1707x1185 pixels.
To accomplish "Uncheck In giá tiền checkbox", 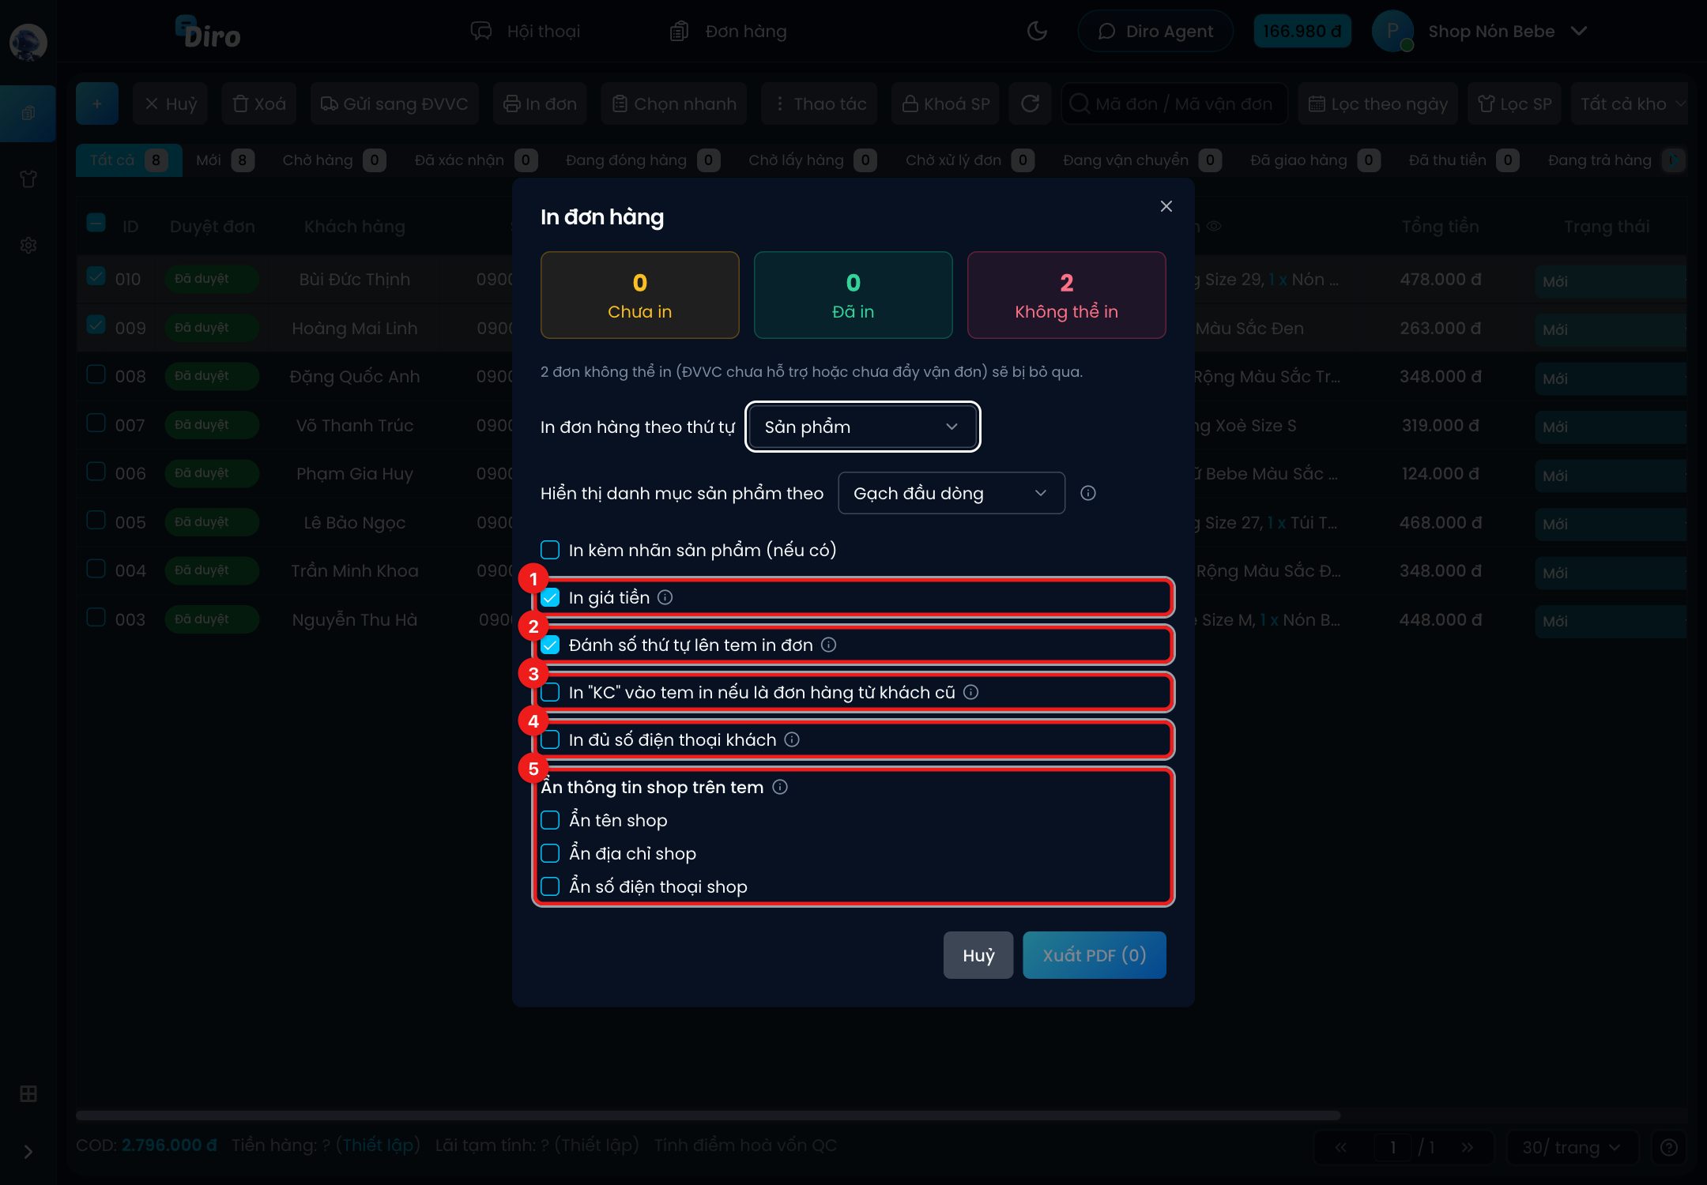I will [x=550, y=597].
